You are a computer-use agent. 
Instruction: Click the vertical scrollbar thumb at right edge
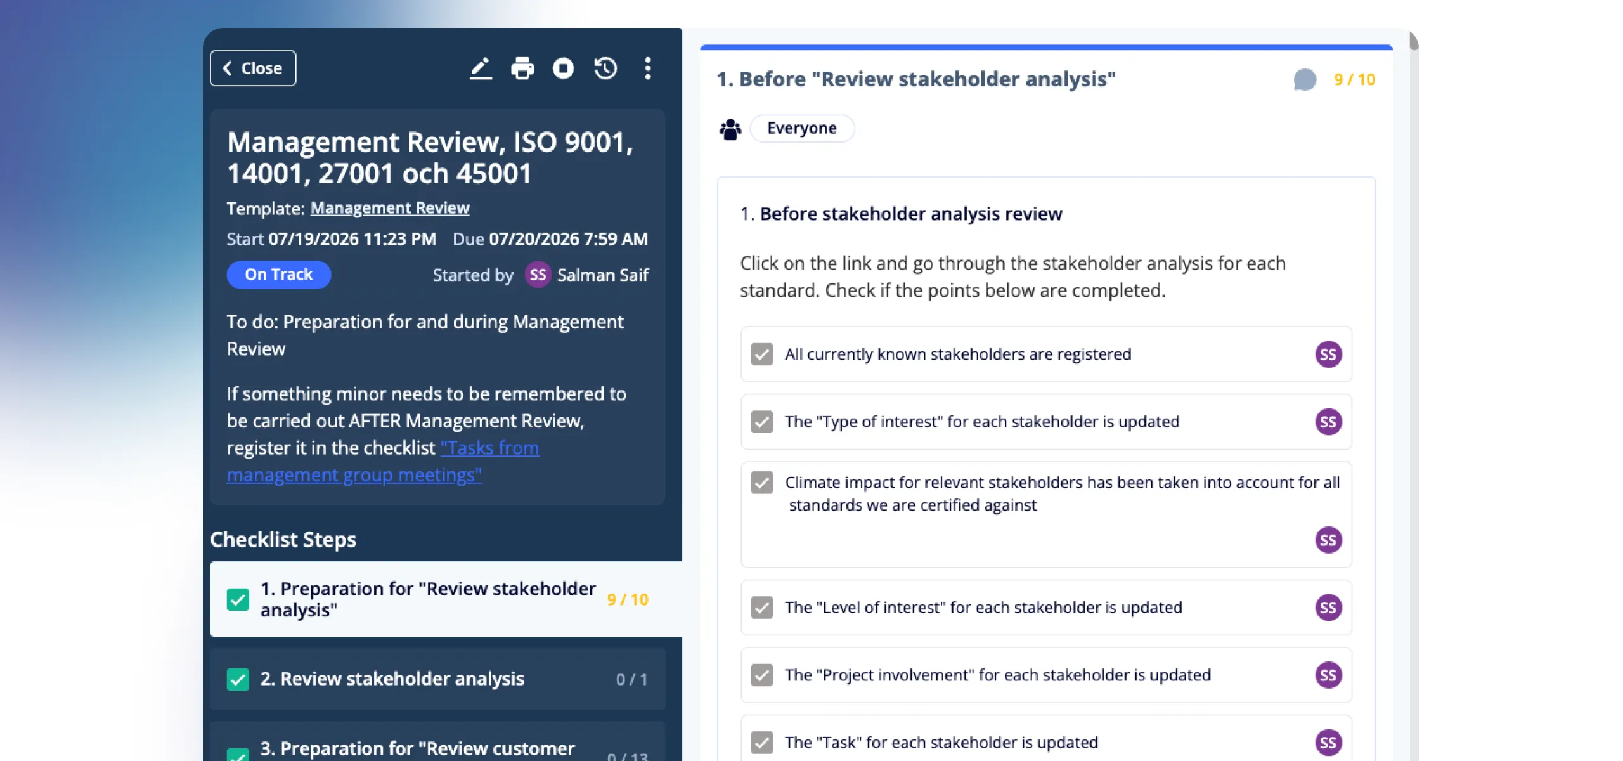click(x=1414, y=41)
